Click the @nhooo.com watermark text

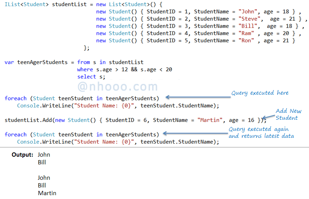[118, 87]
